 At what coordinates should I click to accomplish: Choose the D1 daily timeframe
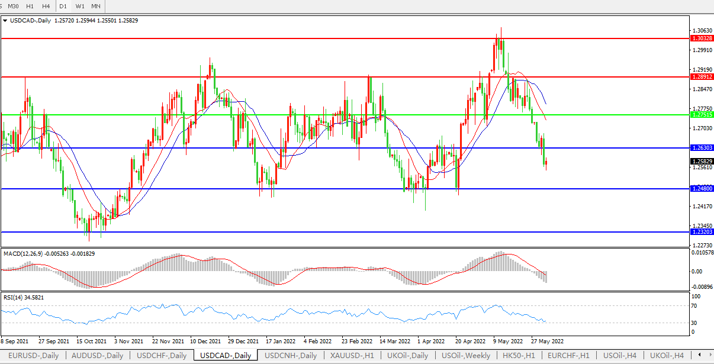click(x=63, y=6)
